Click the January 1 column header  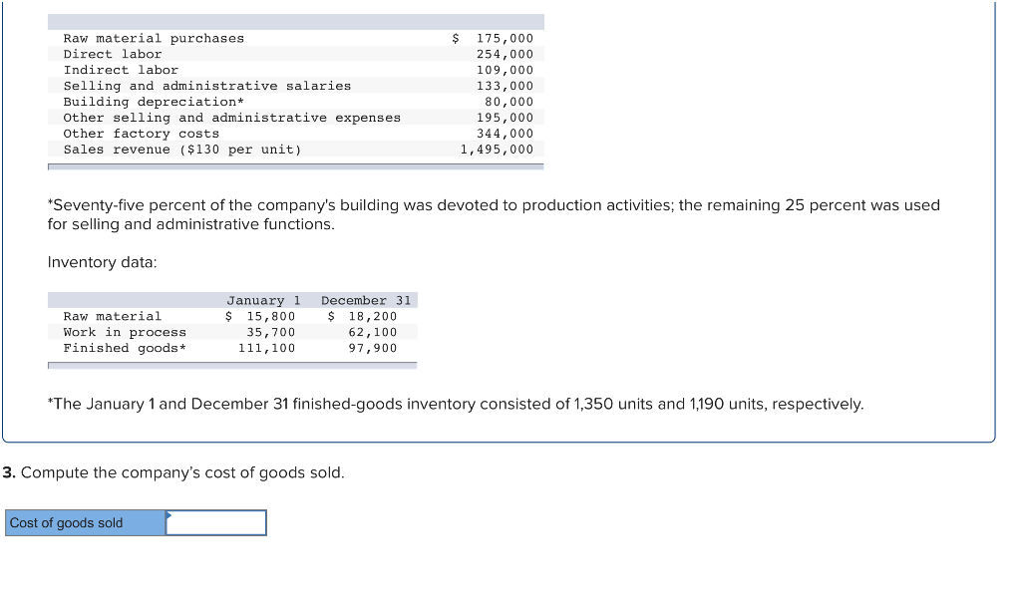click(262, 300)
